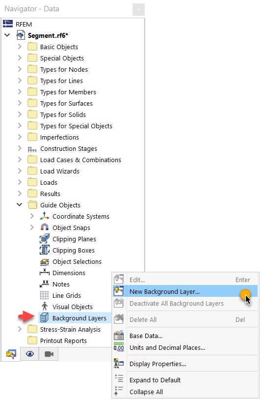Image resolution: width=262 pixels, height=400 pixels.
Task: Switch to the Data navigator tab
Action: click(x=11, y=354)
